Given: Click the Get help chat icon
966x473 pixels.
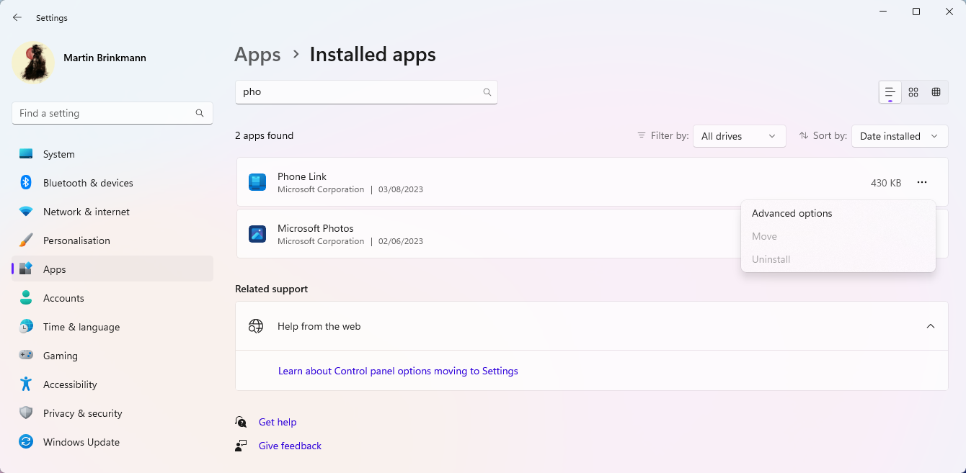Looking at the screenshot, I should pos(241,422).
